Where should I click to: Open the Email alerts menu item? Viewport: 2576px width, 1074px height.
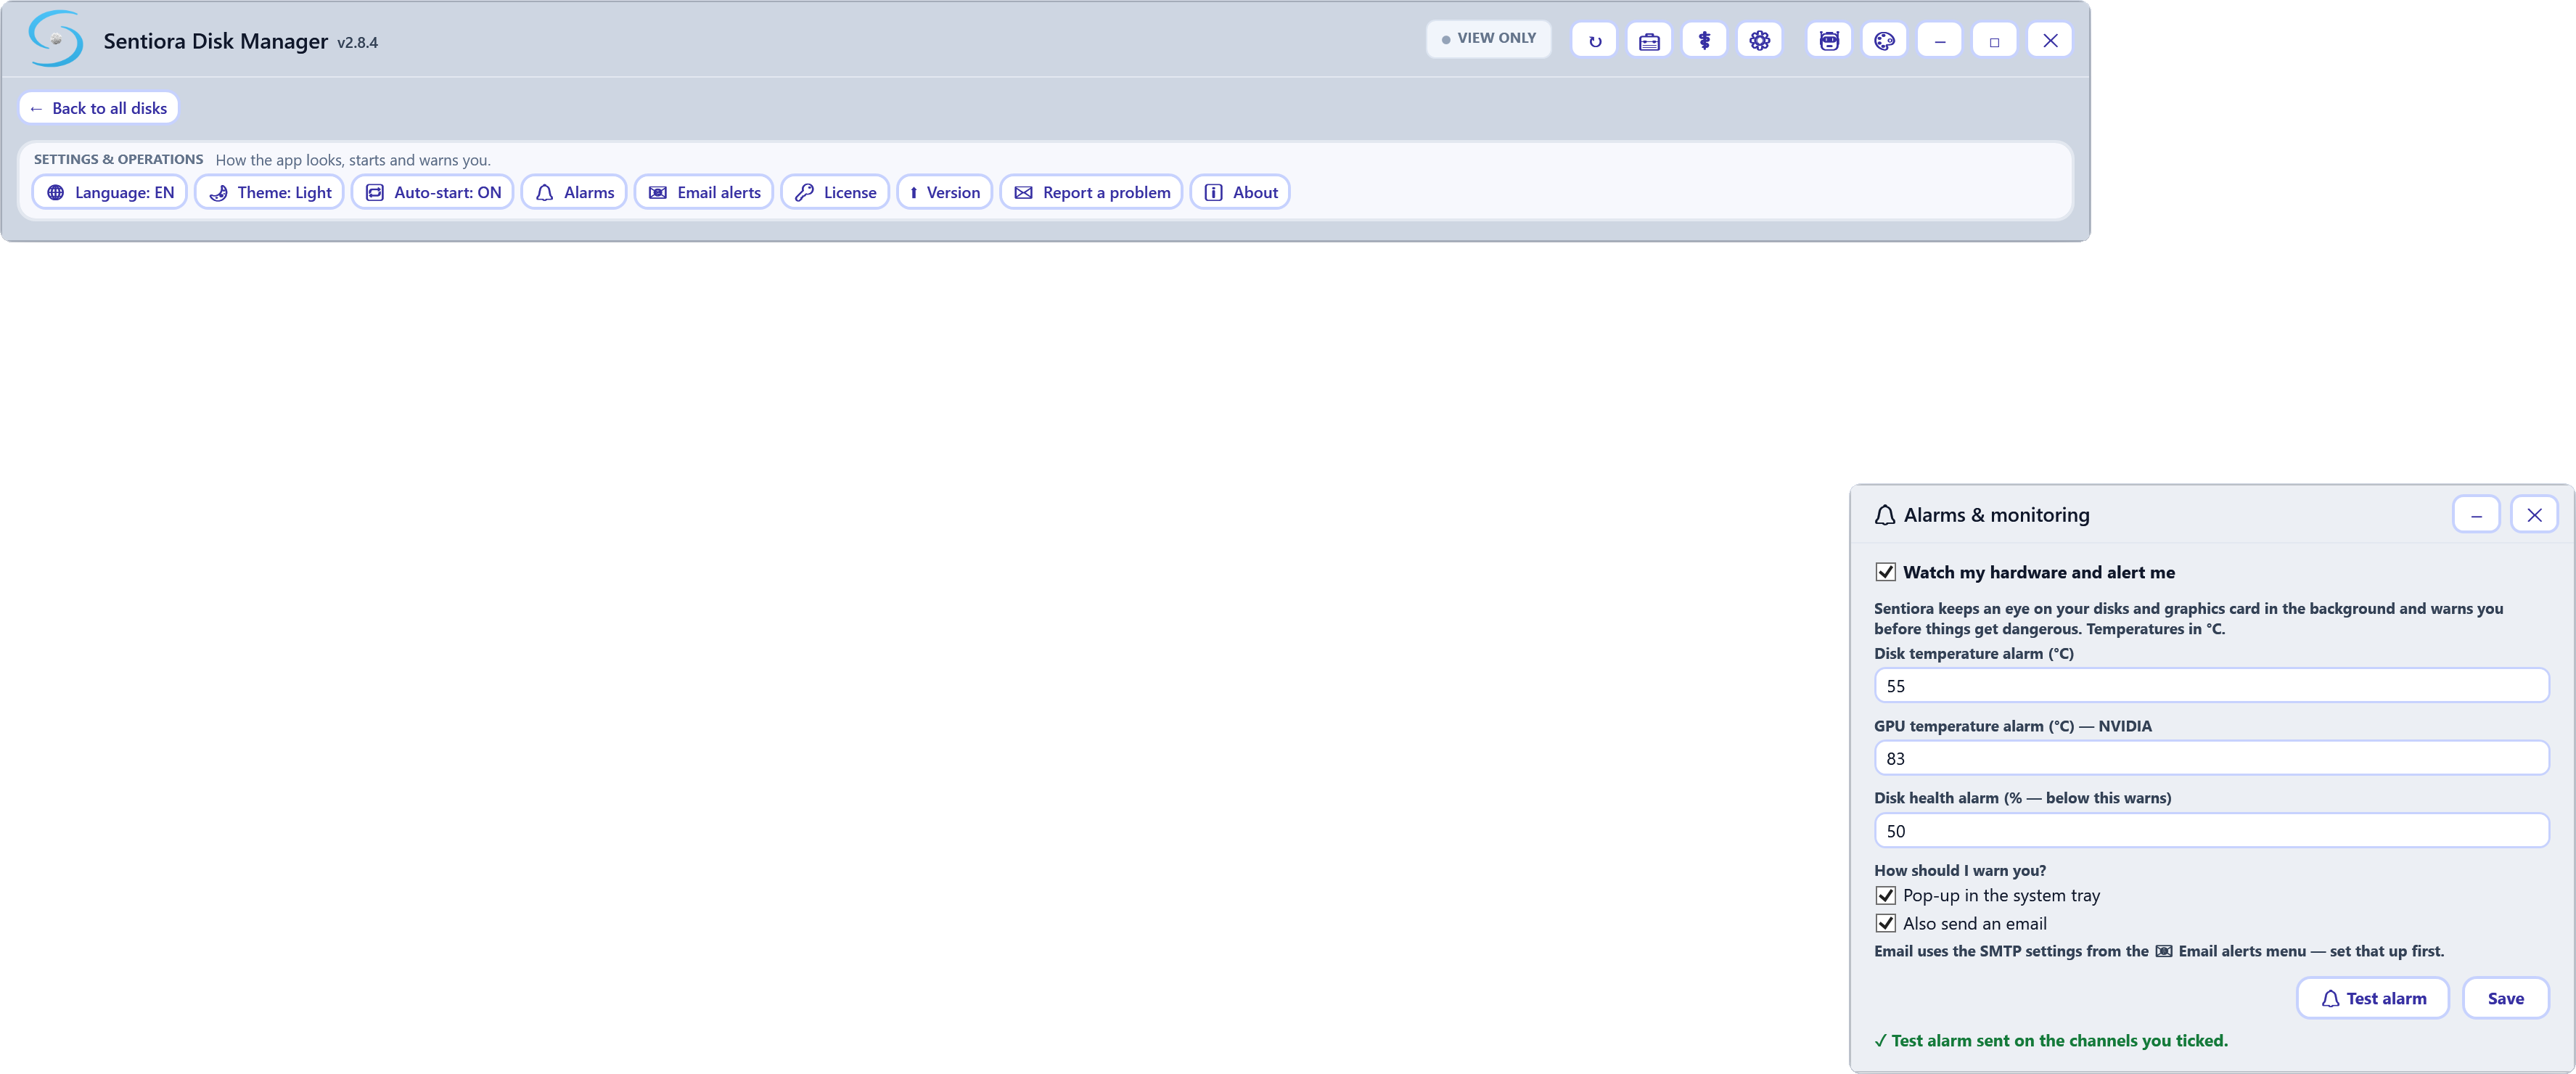tap(704, 192)
